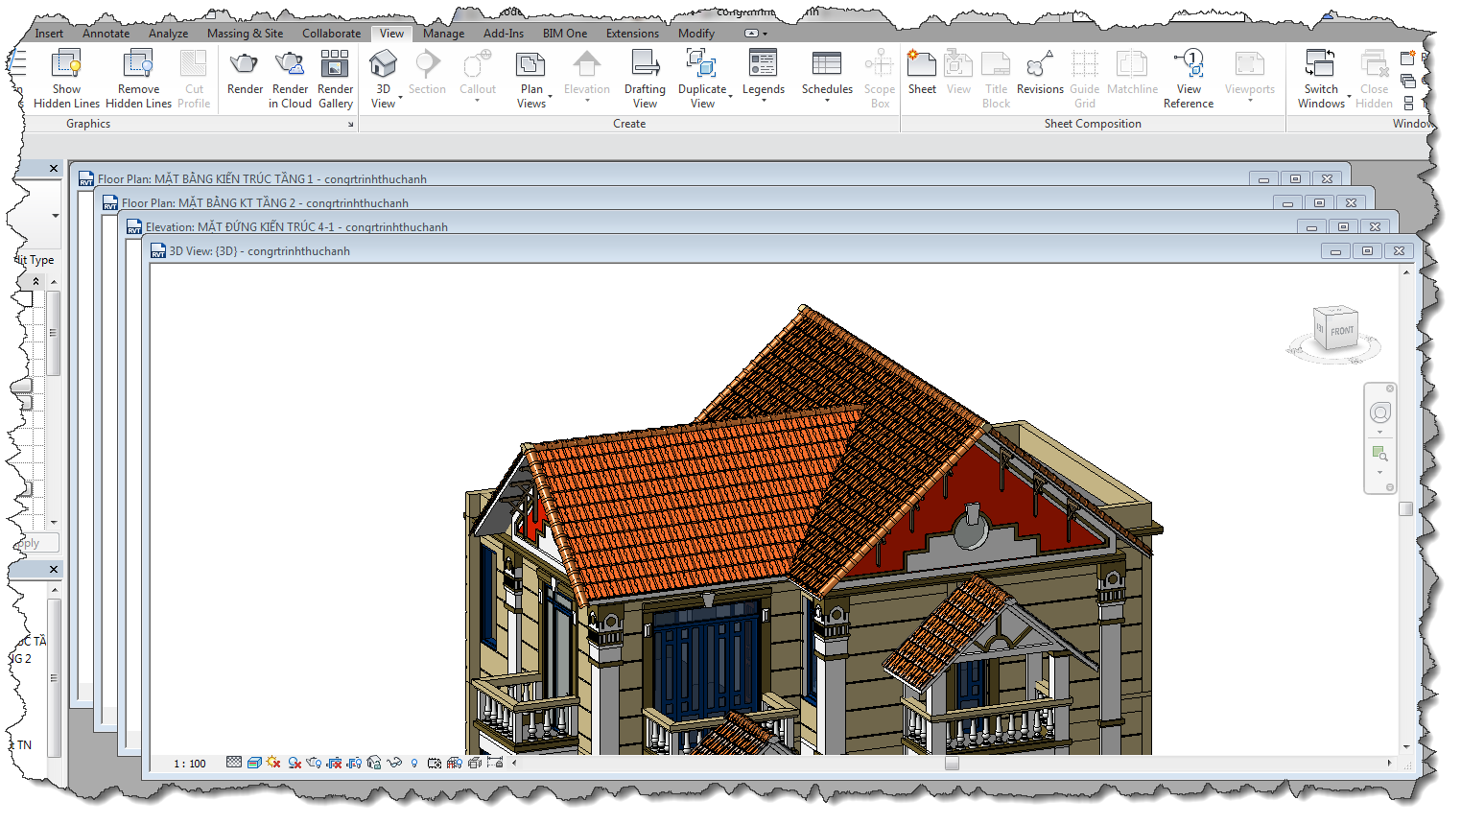Click the 3D view horizontal scrollbar thumb
This screenshot has width=1461, height=824.
pyautogui.click(x=952, y=764)
